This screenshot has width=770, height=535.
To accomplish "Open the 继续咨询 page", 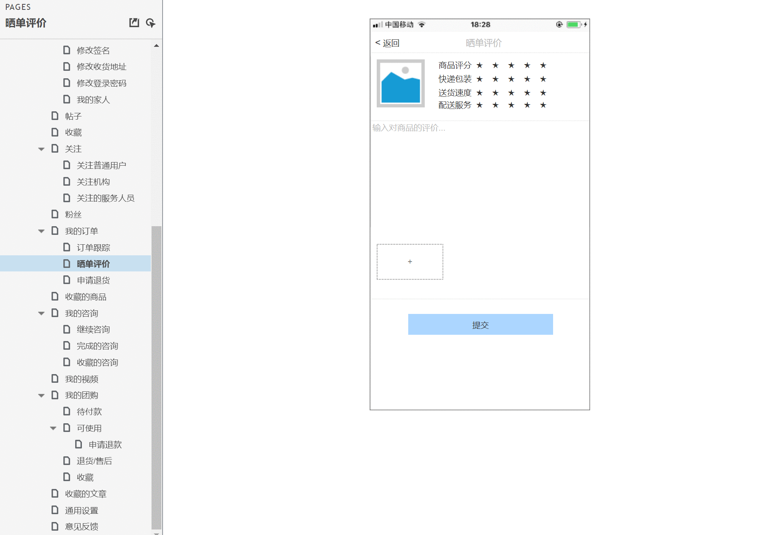I will [x=93, y=329].
